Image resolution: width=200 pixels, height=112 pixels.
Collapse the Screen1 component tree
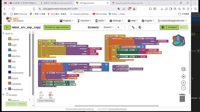(3, 94)
